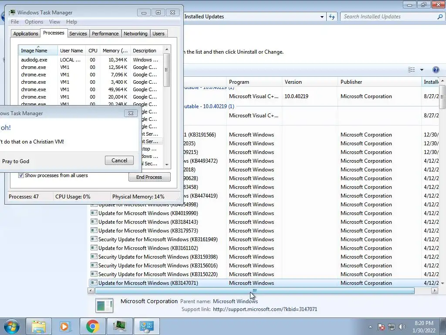Click the updates horizontal scrollbar thumb
446x335 pixels.
tap(254, 291)
